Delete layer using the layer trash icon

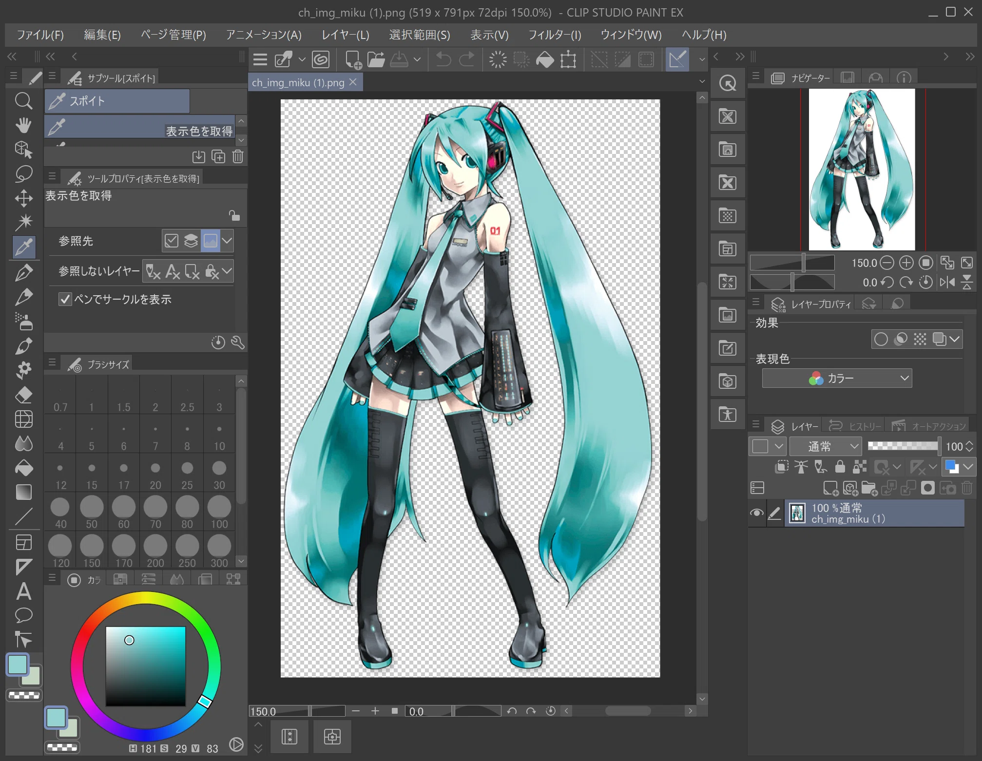point(967,488)
